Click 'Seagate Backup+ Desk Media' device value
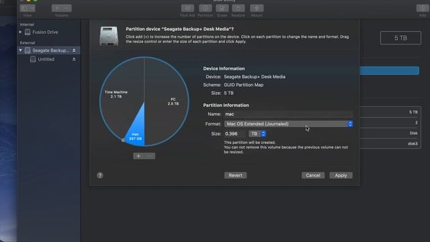 point(255,77)
